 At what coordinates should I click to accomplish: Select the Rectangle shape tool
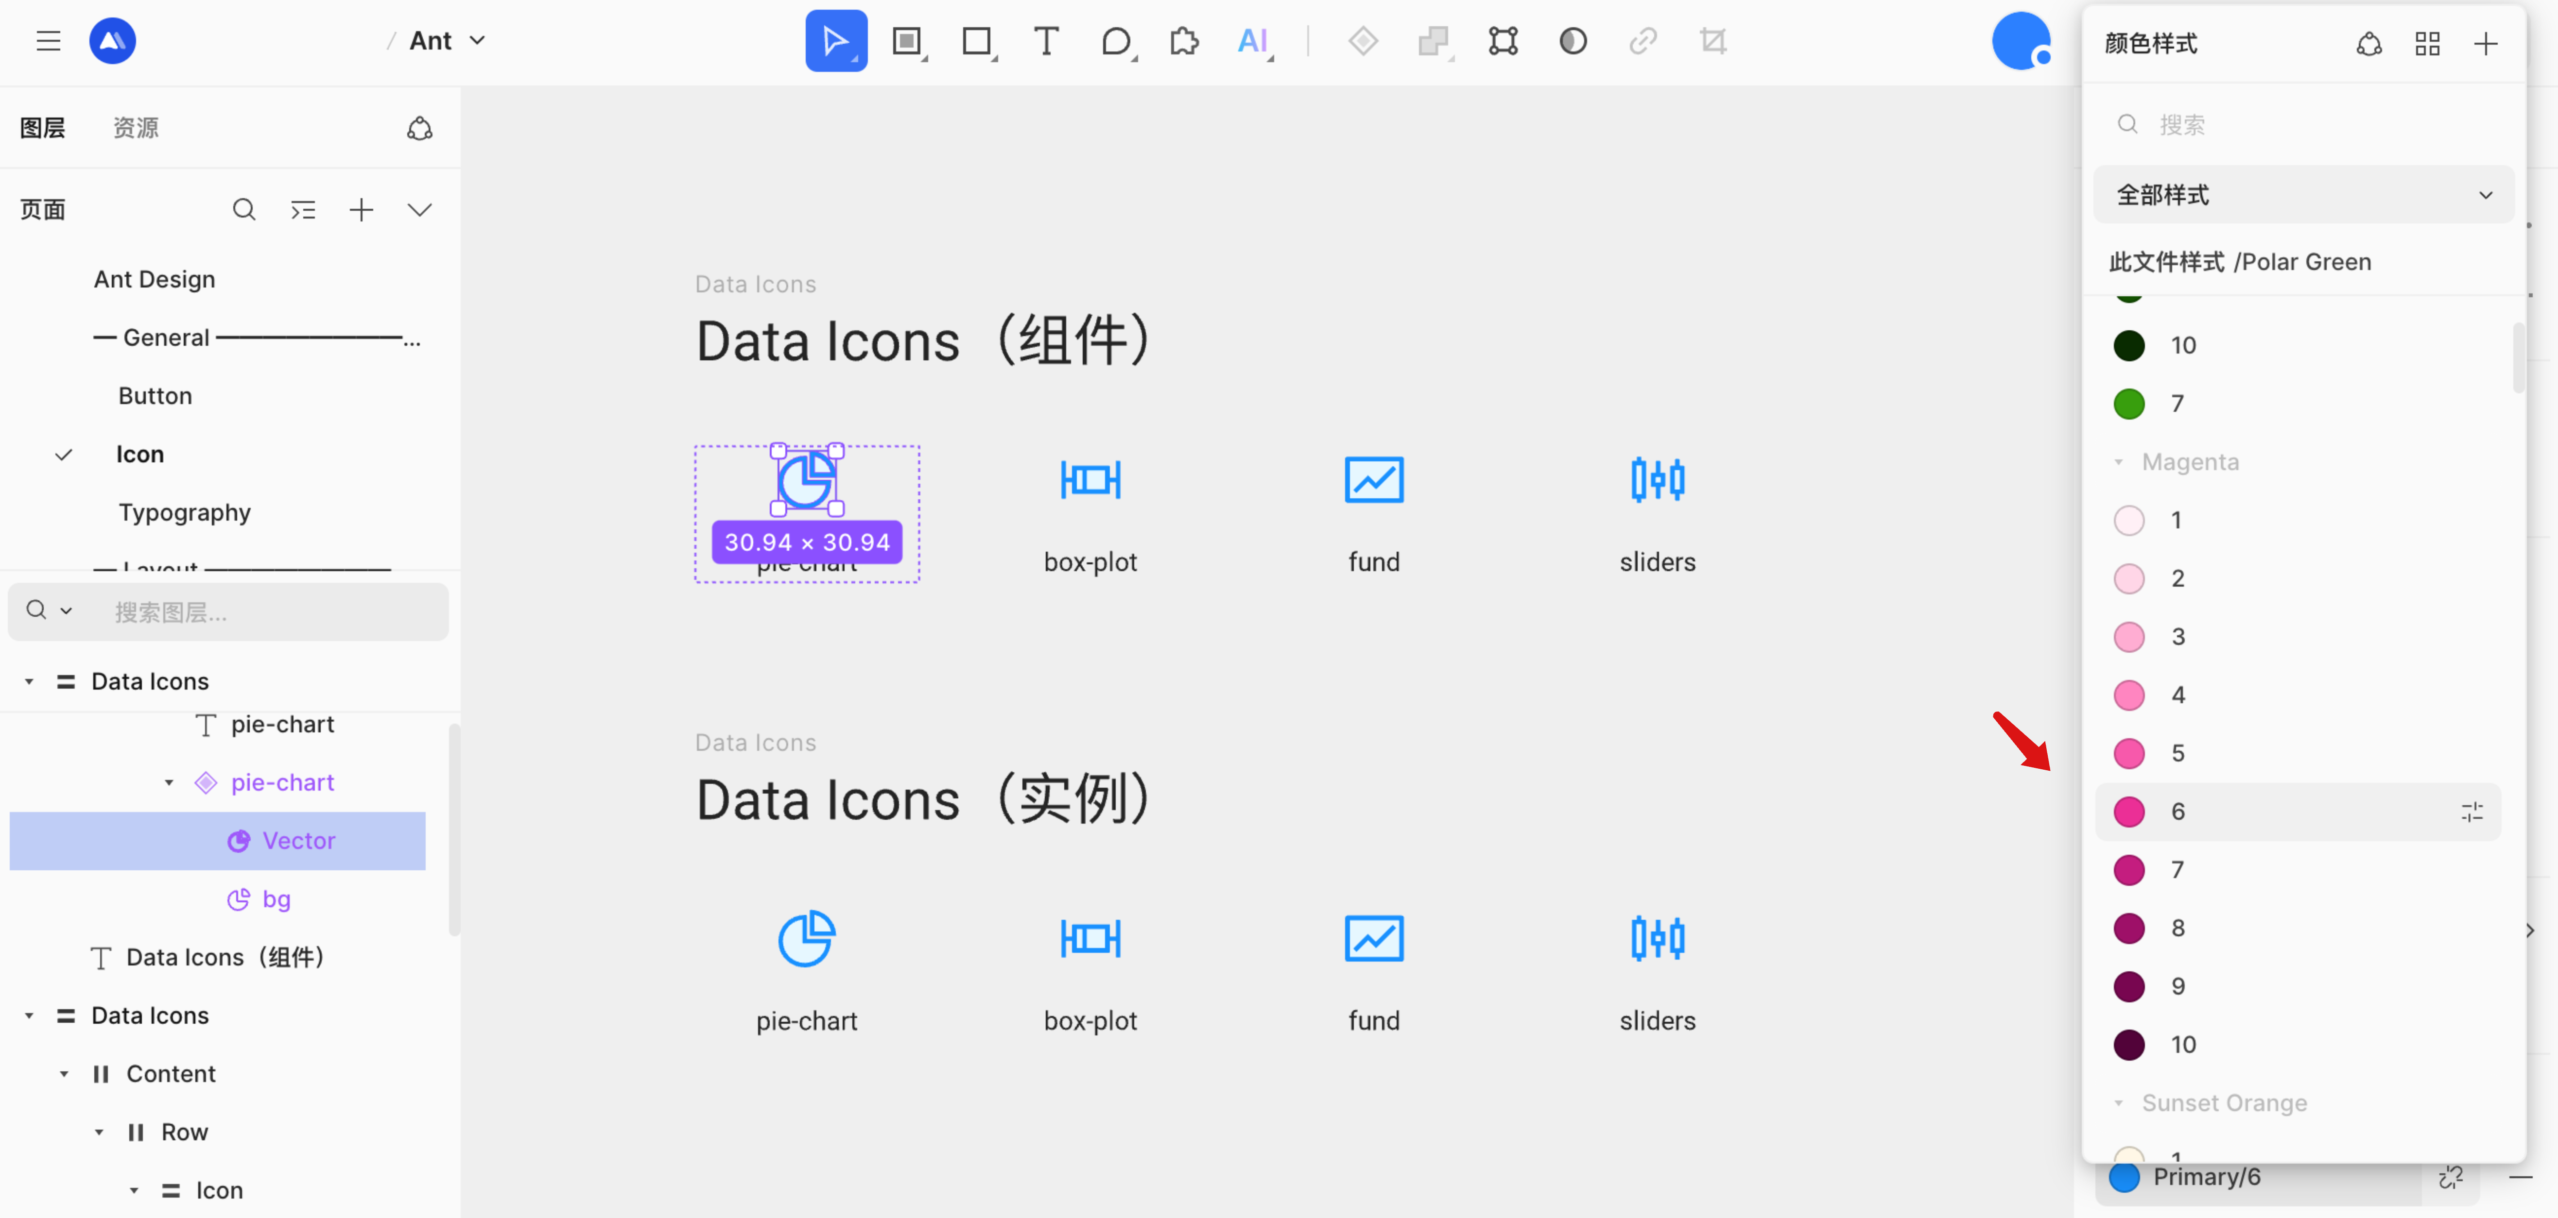tap(977, 41)
